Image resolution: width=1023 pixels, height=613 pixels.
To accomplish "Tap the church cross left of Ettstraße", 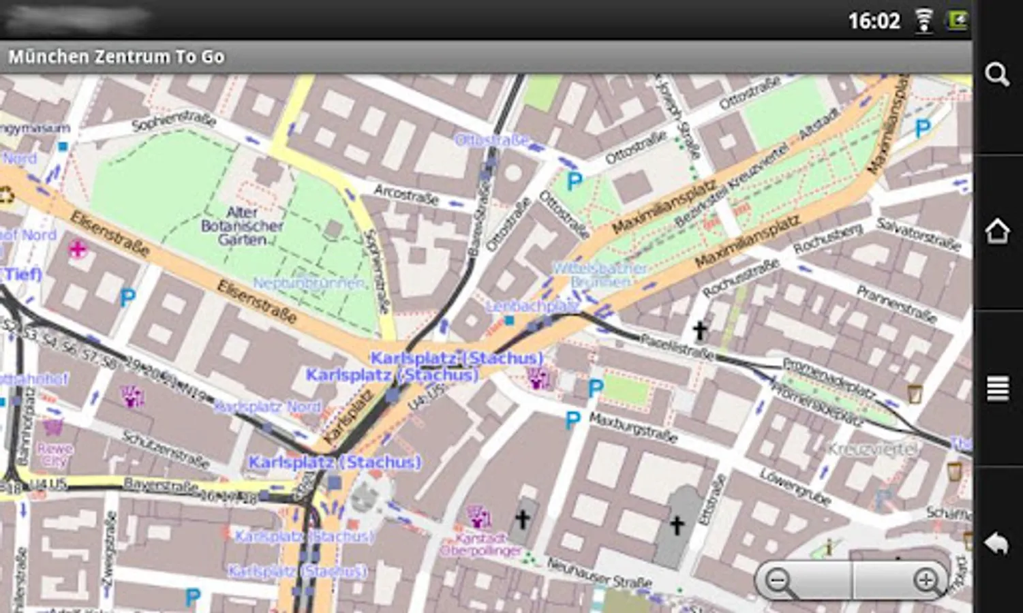I will point(676,525).
